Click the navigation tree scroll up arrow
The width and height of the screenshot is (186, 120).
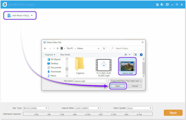coord(67,59)
